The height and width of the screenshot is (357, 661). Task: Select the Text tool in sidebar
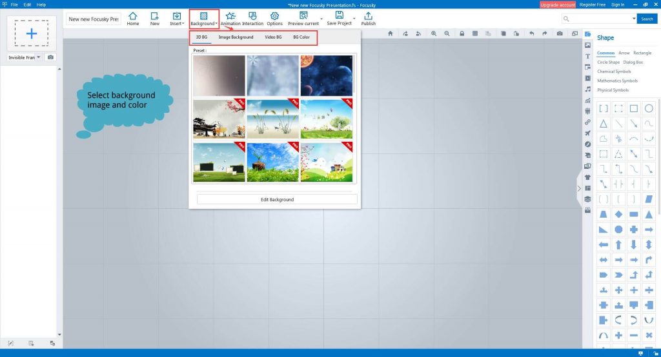coord(587,56)
